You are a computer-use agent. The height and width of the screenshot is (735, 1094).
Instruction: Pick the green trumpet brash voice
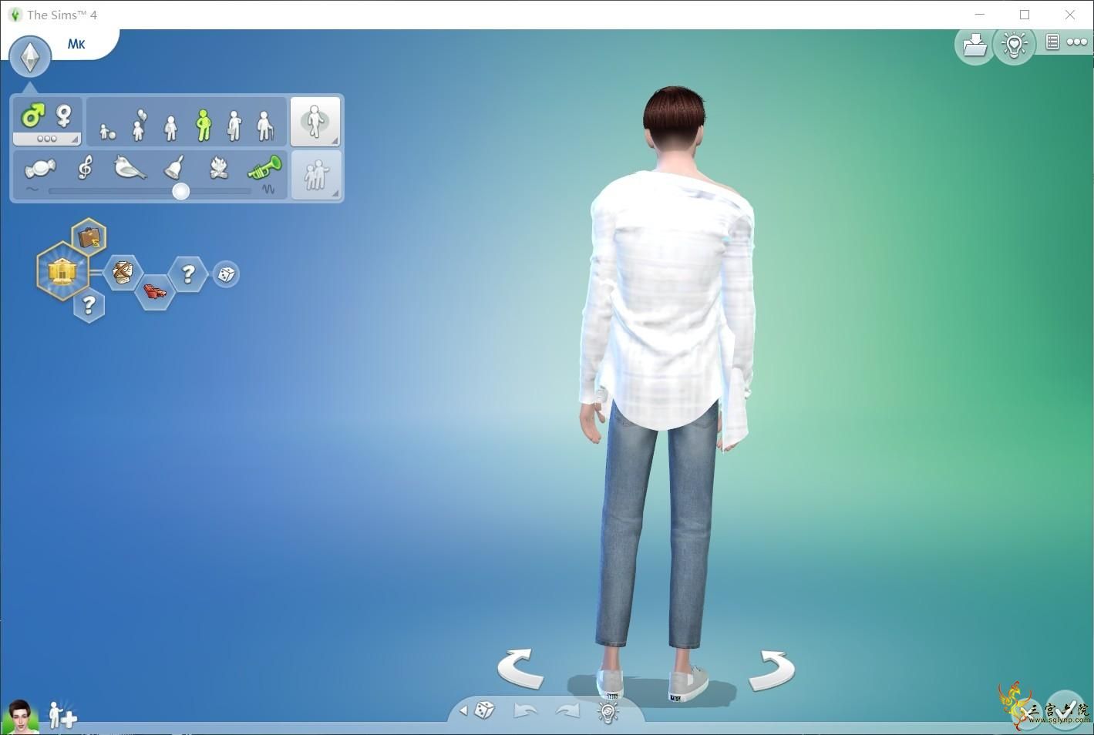click(x=264, y=166)
